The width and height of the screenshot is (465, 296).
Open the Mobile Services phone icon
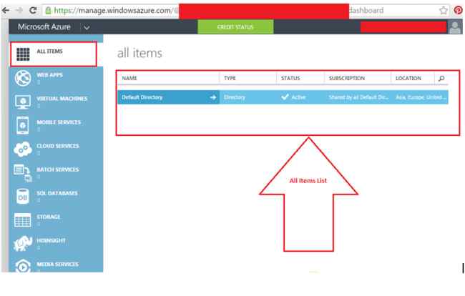point(23,125)
